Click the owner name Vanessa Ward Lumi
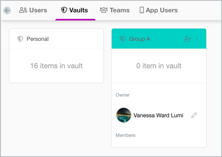This screenshot has width=222, height=157. coord(158,115)
